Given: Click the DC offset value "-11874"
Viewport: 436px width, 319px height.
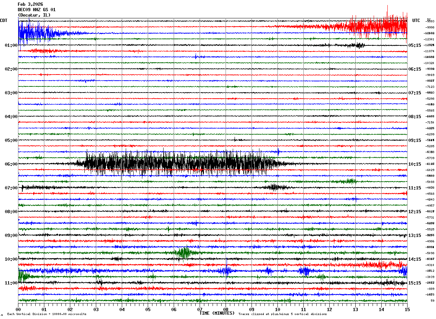Looking at the screenshot, I should pyautogui.click(x=430, y=51).
